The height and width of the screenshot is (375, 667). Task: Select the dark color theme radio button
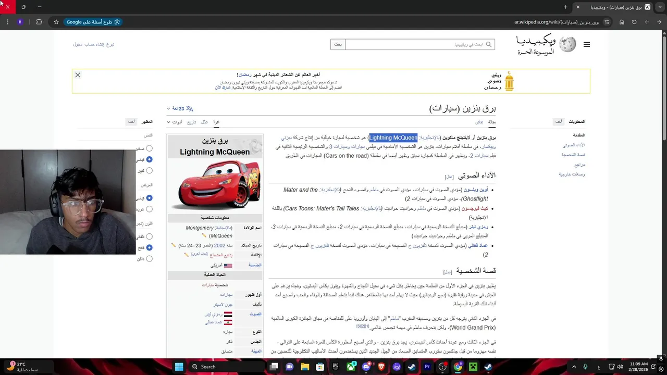(149, 258)
